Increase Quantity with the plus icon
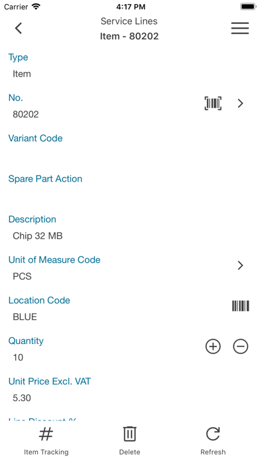260x463 pixels. click(213, 347)
